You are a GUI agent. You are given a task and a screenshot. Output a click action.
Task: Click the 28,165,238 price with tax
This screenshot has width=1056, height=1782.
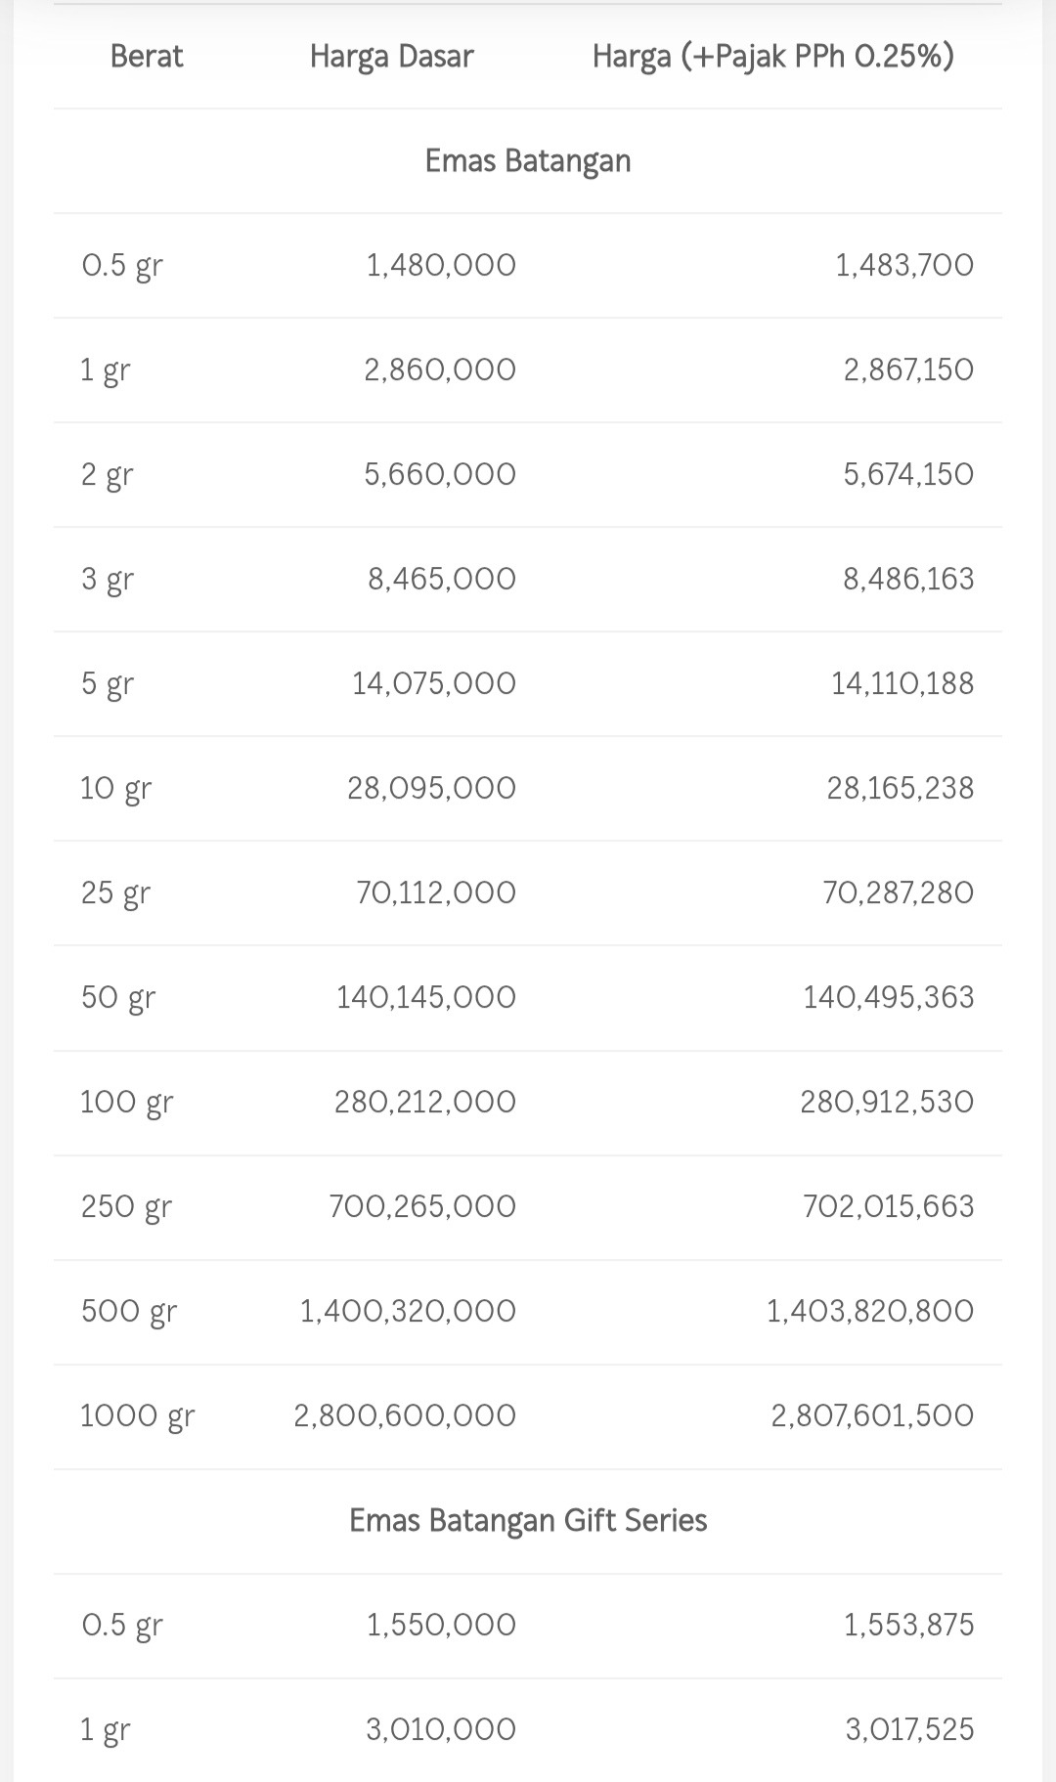900,789
